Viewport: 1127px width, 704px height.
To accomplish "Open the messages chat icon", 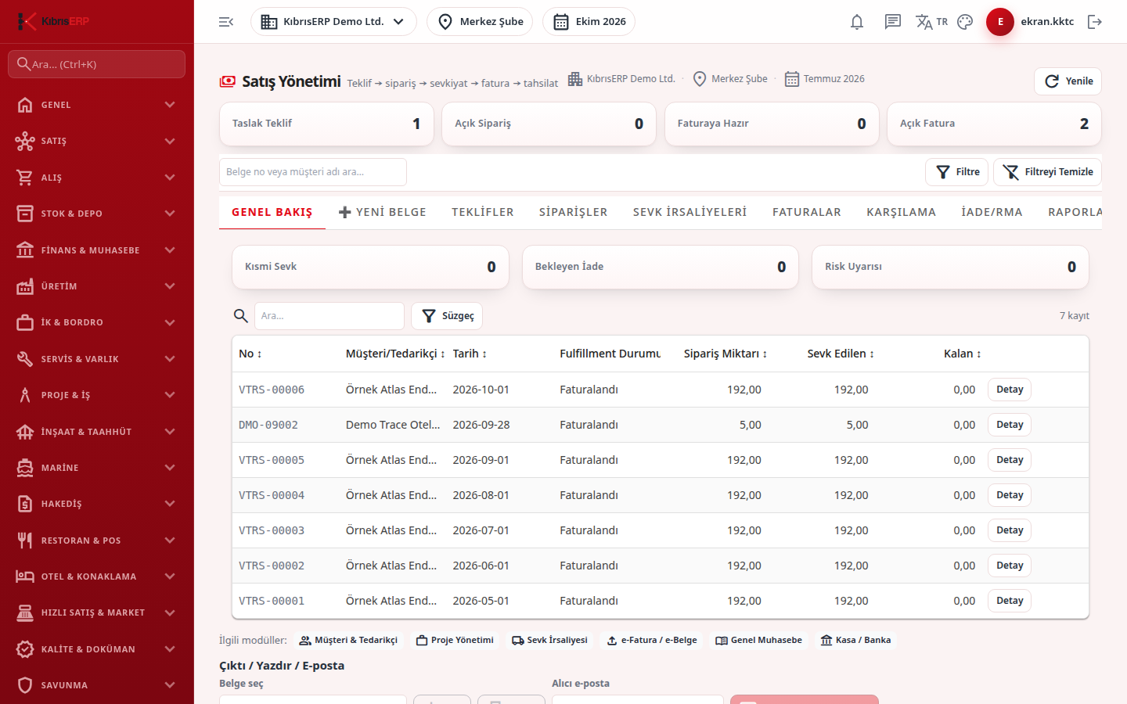I will coord(893,22).
